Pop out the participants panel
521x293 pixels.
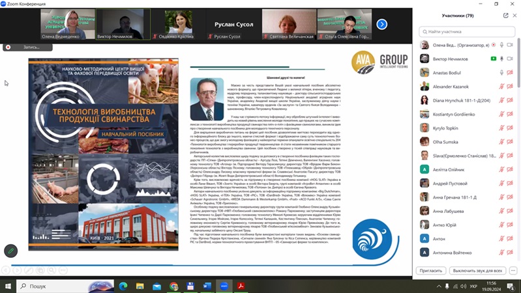point(505,15)
